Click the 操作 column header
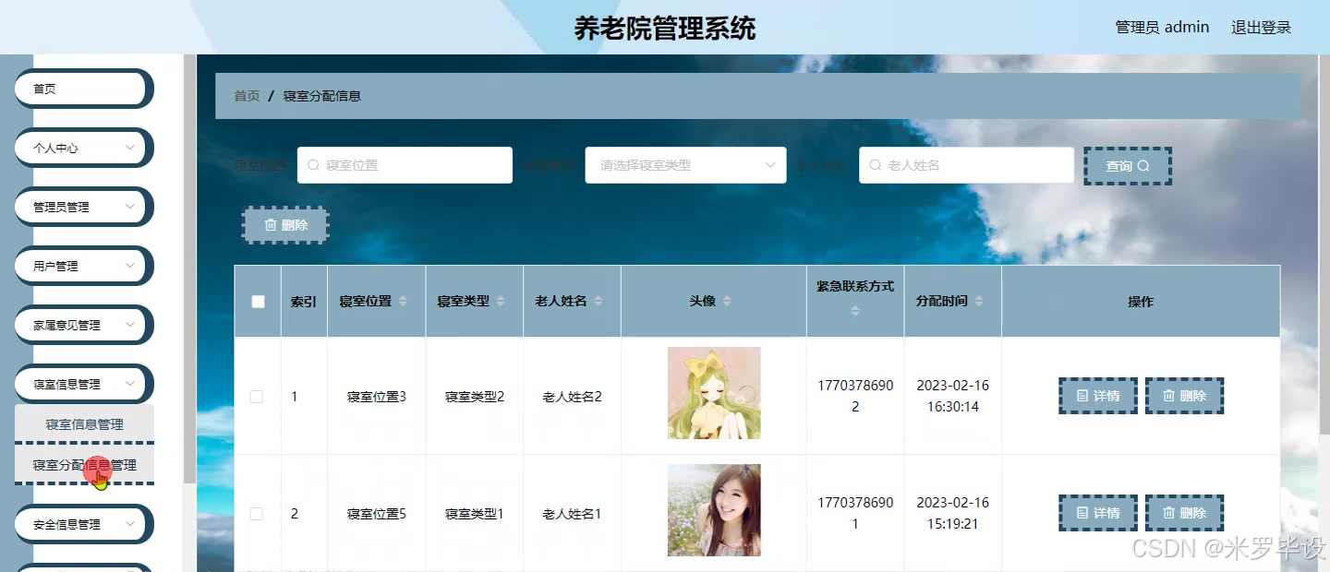Viewport: 1330px width, 572px height. (x=1141, y=302)
